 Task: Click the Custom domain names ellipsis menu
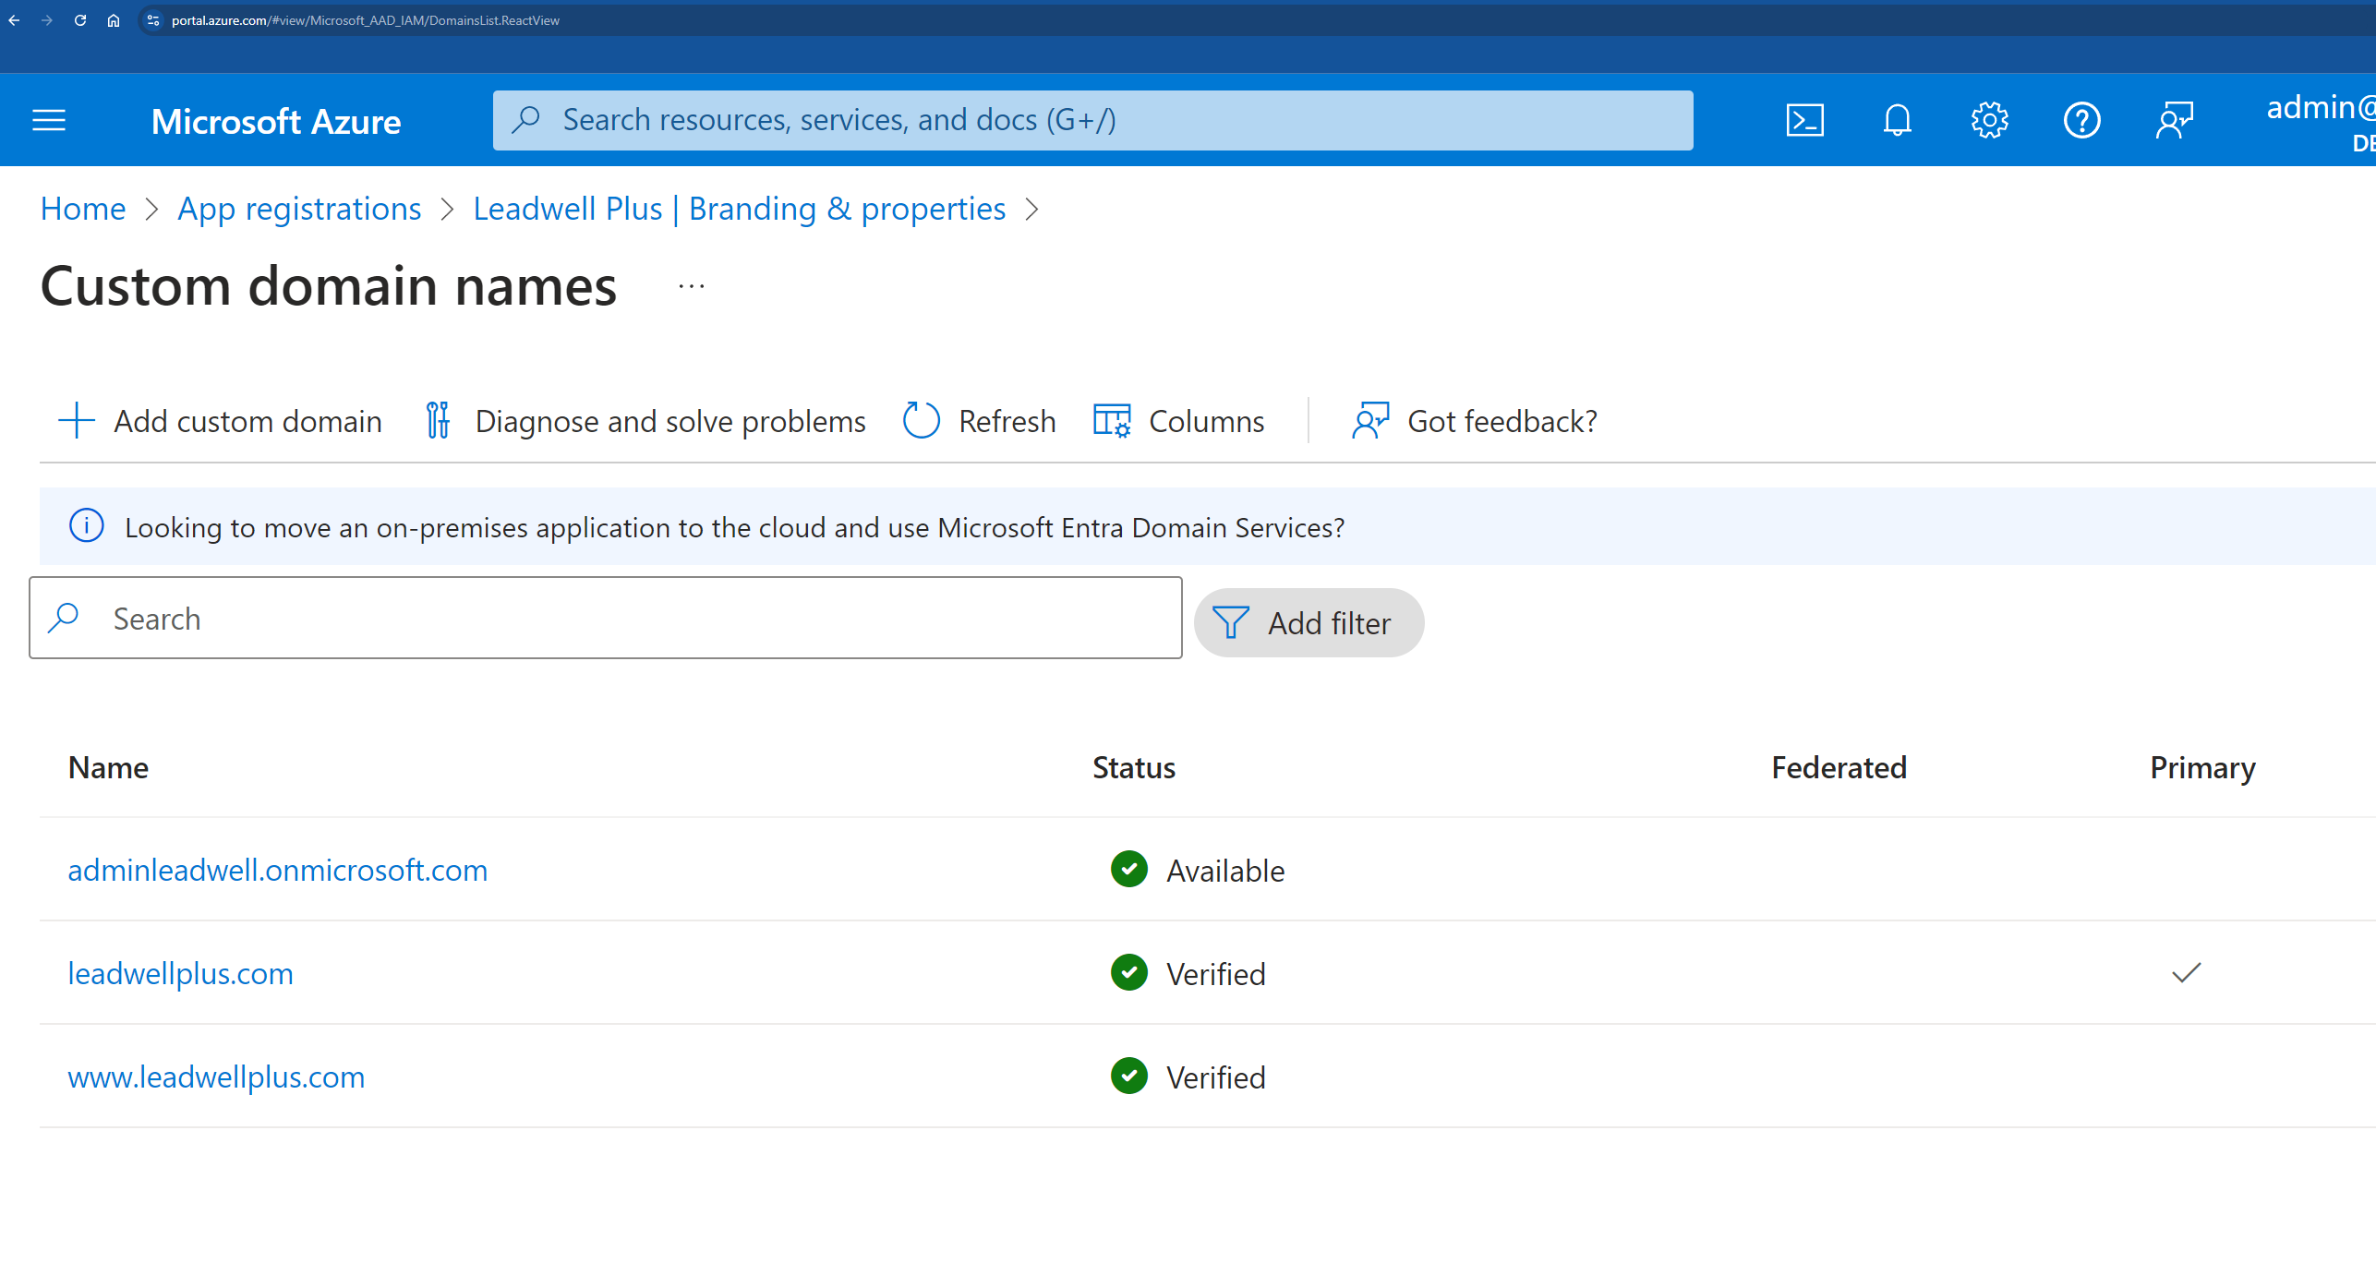click(692, 286)
